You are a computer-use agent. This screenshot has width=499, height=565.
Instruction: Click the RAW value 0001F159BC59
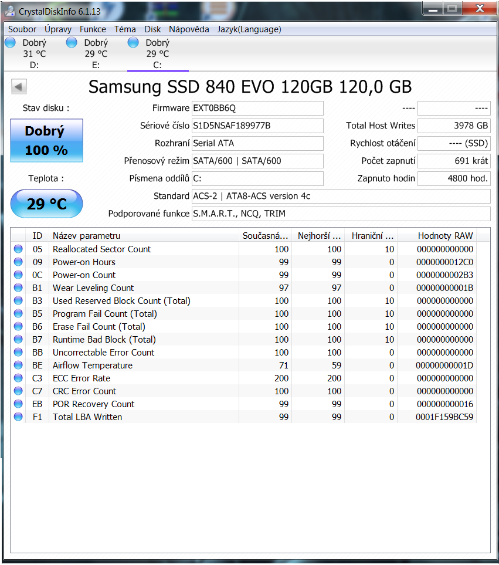pos(444,417)
